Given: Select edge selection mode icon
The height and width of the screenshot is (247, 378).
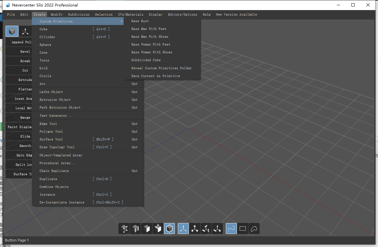Looking at the screenshot, I should click(x=136, y=228).
